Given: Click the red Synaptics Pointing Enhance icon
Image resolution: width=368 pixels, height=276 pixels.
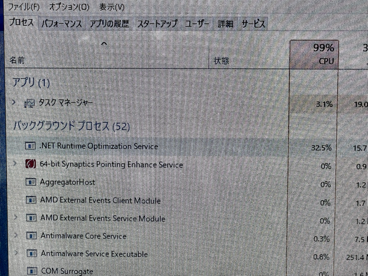Looking at the screenshot, I should point(31,164).
